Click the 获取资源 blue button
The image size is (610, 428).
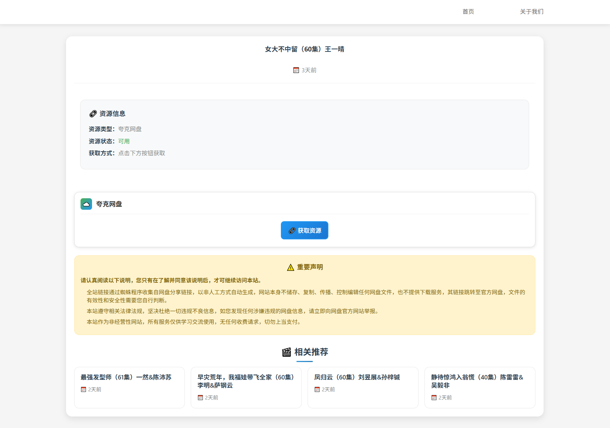pyautogui.click(x=304, y=230)
